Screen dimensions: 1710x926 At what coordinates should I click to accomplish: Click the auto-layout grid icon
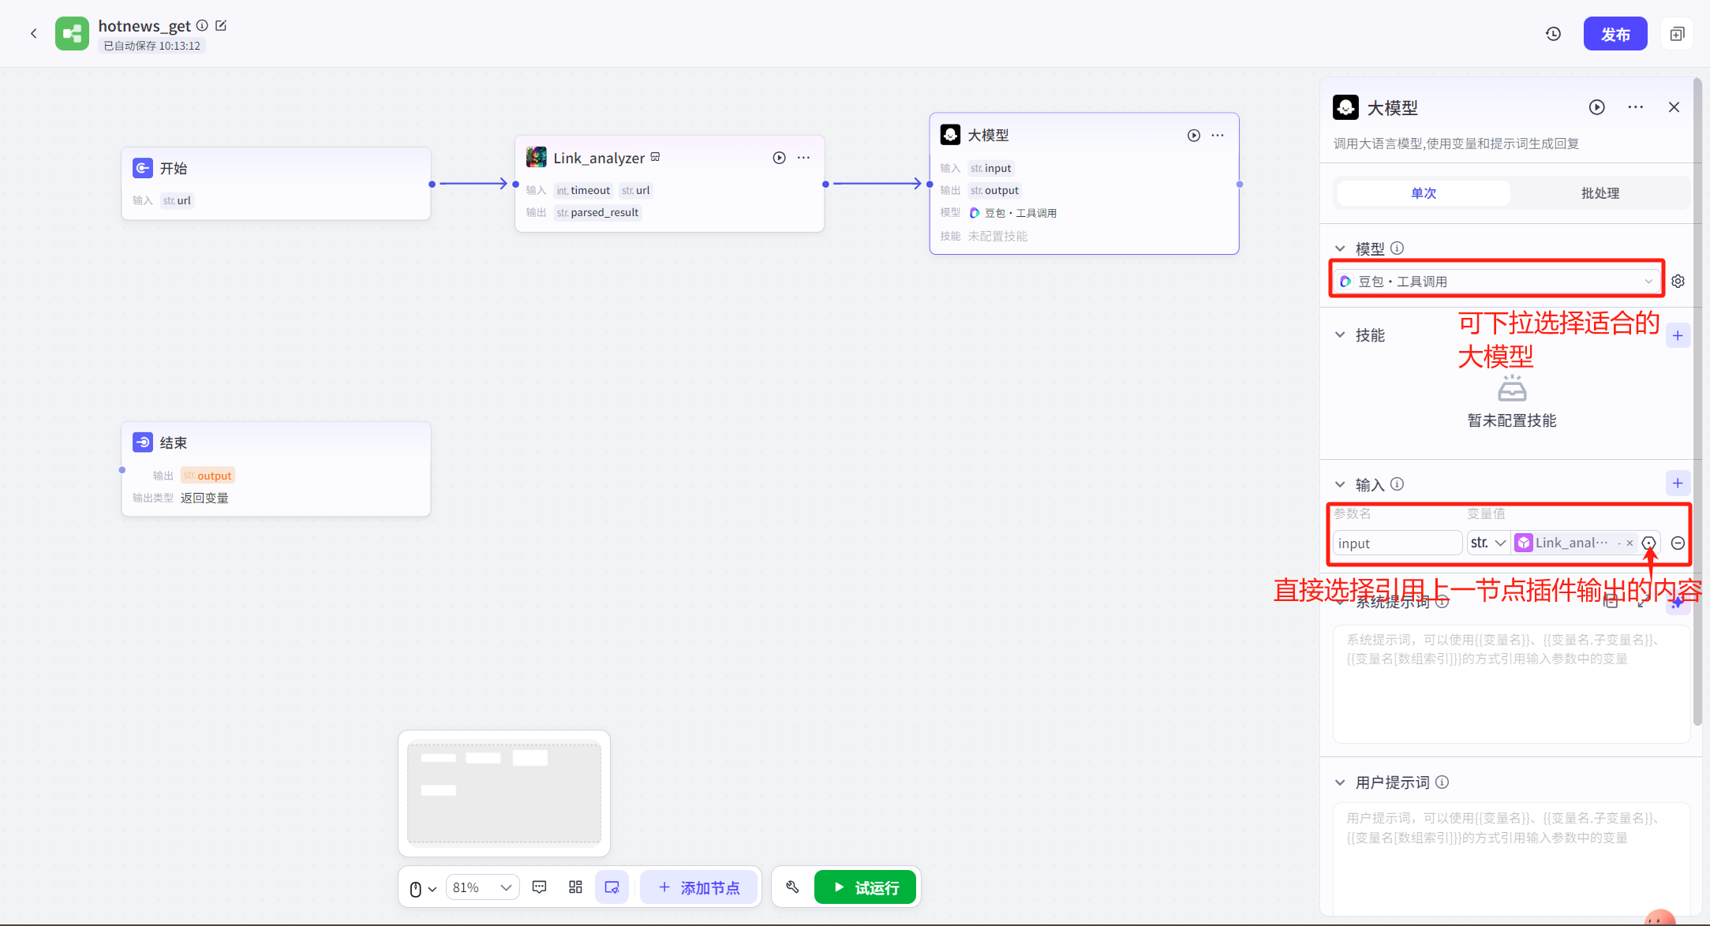click(575, 887)
